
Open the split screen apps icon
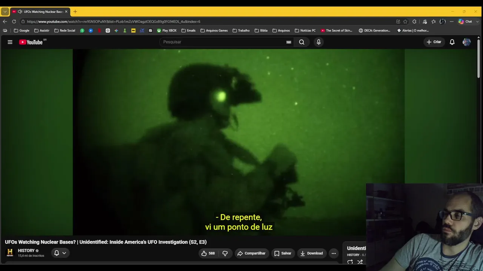pos(398,21)
